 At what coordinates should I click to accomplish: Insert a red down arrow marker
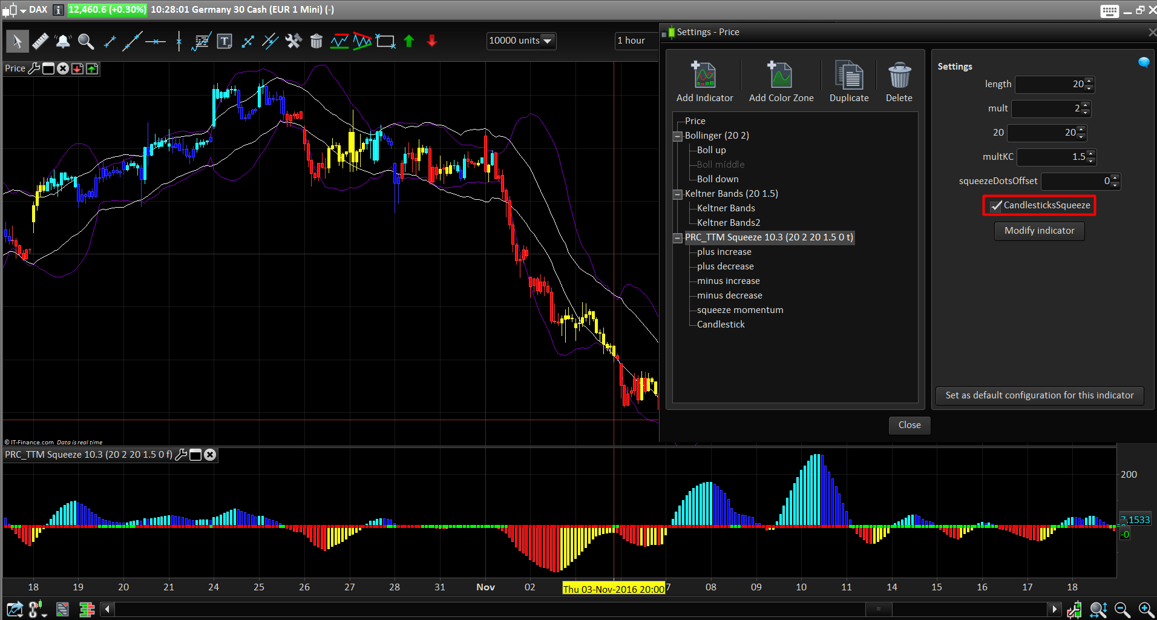(431, 41)
